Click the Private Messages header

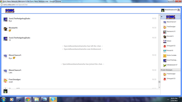(171, 70)
